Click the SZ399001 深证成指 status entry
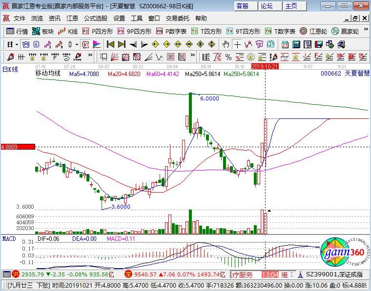The image size is (371, 291). pos(334,274)
